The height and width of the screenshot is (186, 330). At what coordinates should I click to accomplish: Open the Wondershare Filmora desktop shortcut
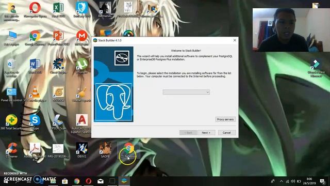(316, 68)
